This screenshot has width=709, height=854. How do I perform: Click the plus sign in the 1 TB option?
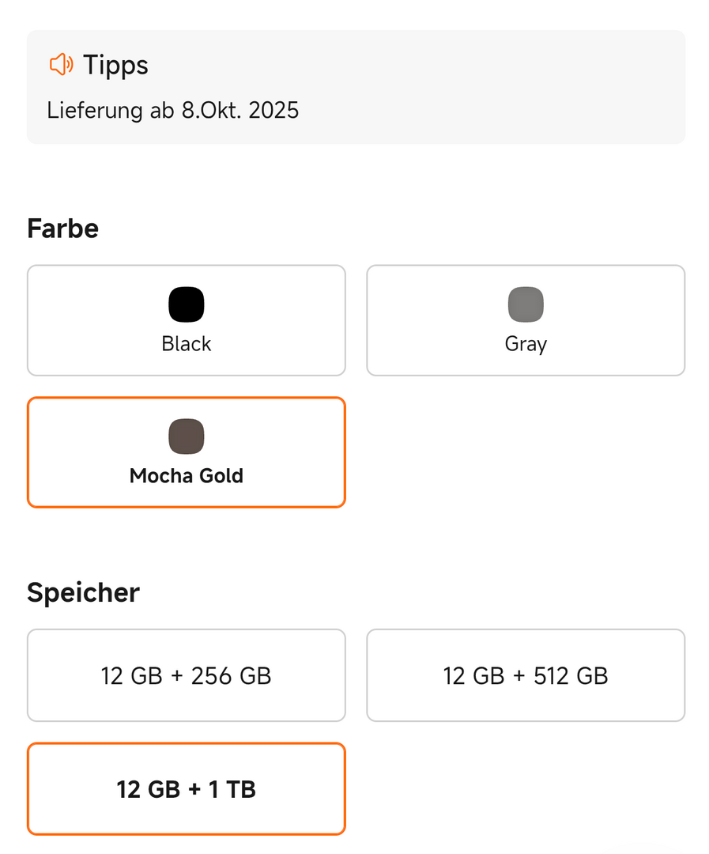coord(194,789)
